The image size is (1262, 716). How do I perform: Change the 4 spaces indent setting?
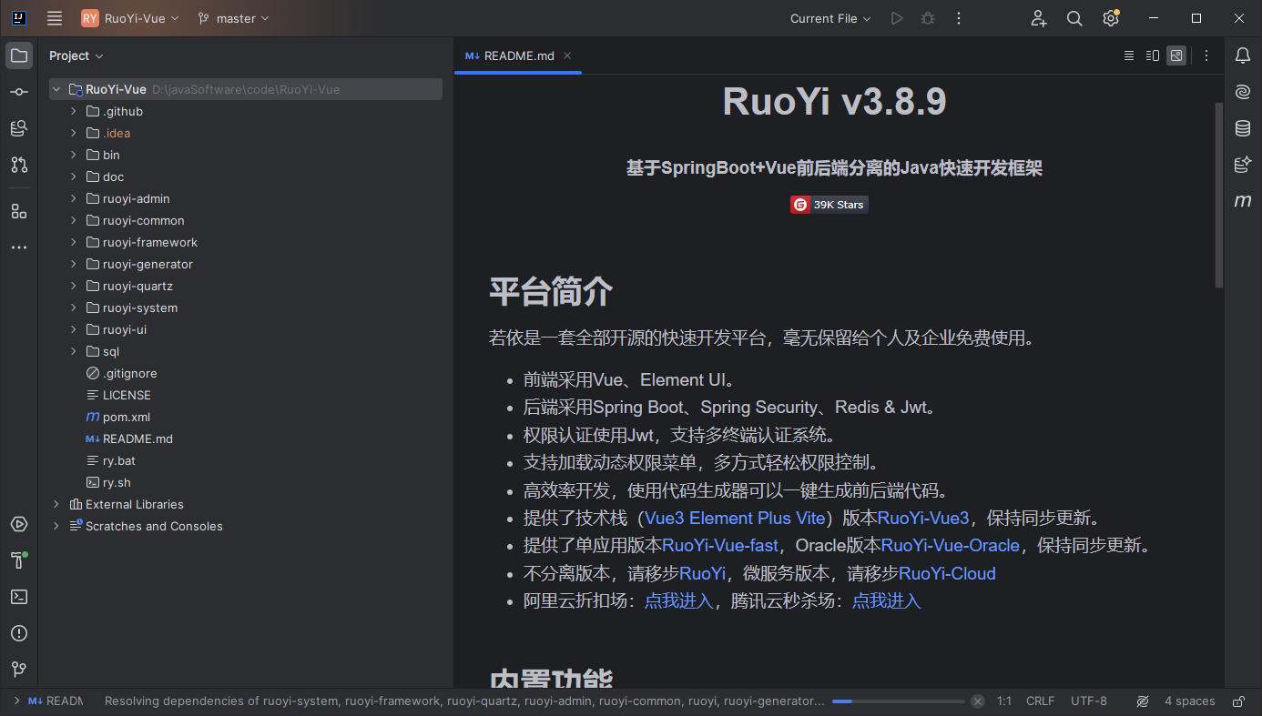(x=1189, y=701)
